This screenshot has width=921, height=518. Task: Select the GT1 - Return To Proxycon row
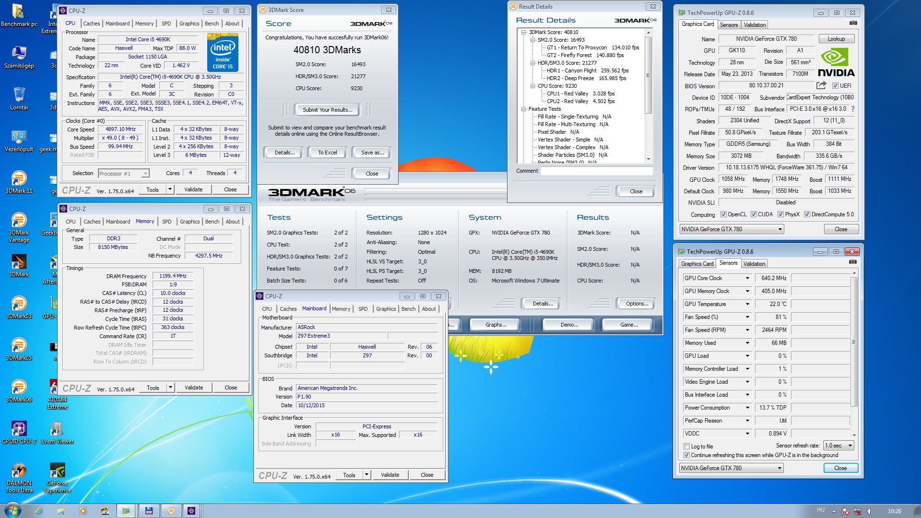[593, 47]
